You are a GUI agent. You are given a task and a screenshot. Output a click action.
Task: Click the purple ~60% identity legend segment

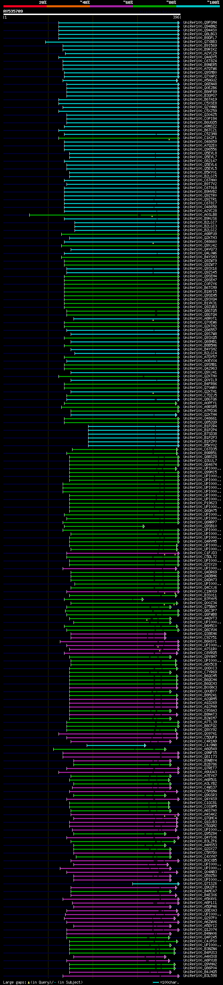(111, 6)
